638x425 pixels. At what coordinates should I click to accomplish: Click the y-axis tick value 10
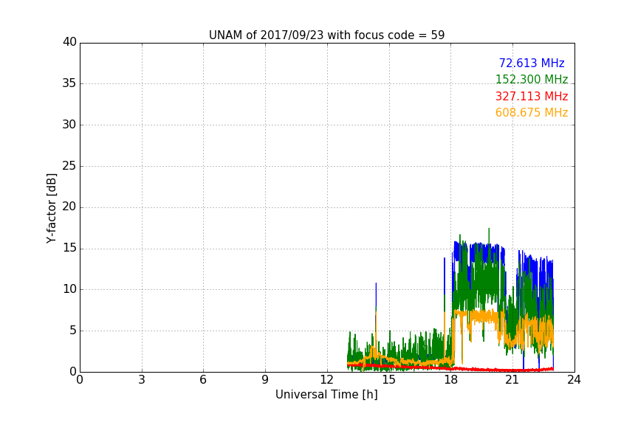click(x=69, y=289)
